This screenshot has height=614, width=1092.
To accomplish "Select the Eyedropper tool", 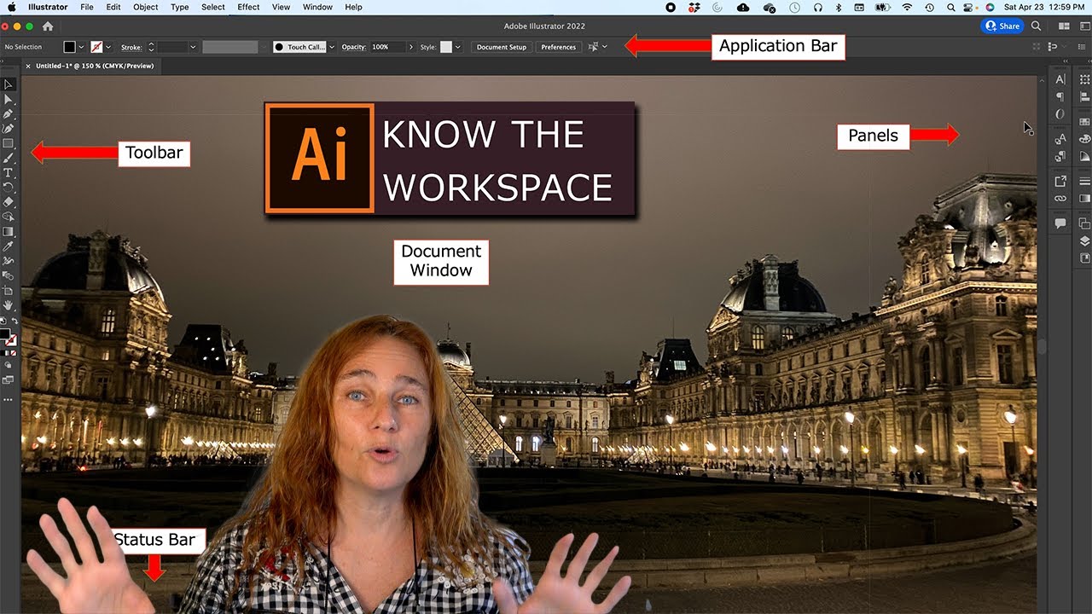I will coord(9,246).
